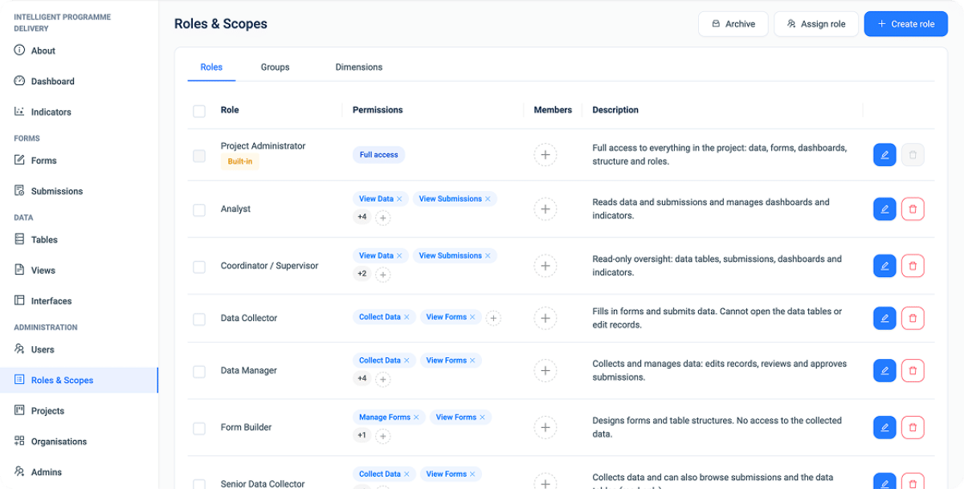Edit the Form Builder role
964x489 pixels.
884,427
